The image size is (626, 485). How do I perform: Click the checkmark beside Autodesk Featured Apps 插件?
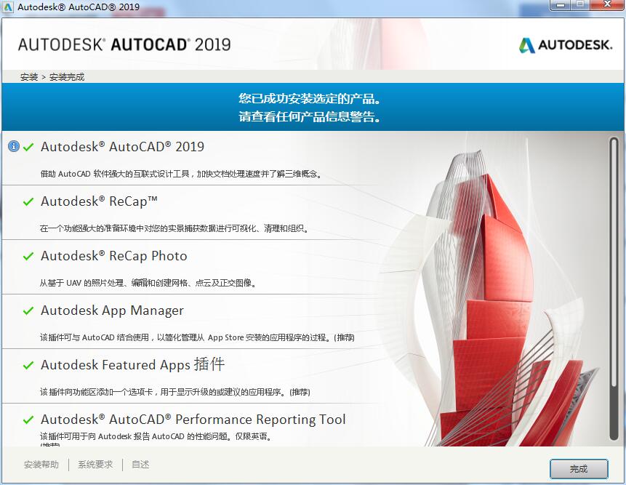click(28, 364)
